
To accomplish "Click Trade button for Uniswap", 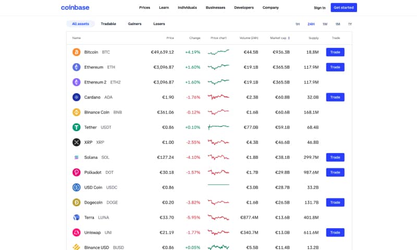I will pyautogui.click(x=335, y=232).
